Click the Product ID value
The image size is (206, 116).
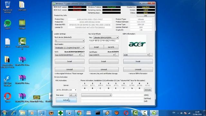coord(90,22)
